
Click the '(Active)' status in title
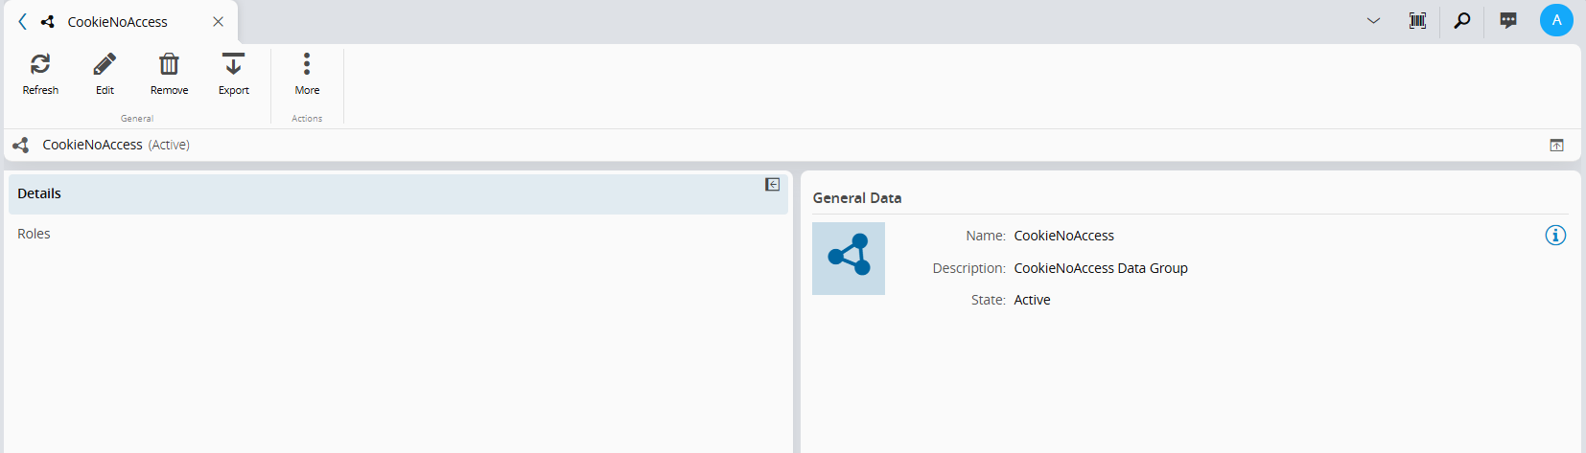pyautogui.click(x=169, y=145)
